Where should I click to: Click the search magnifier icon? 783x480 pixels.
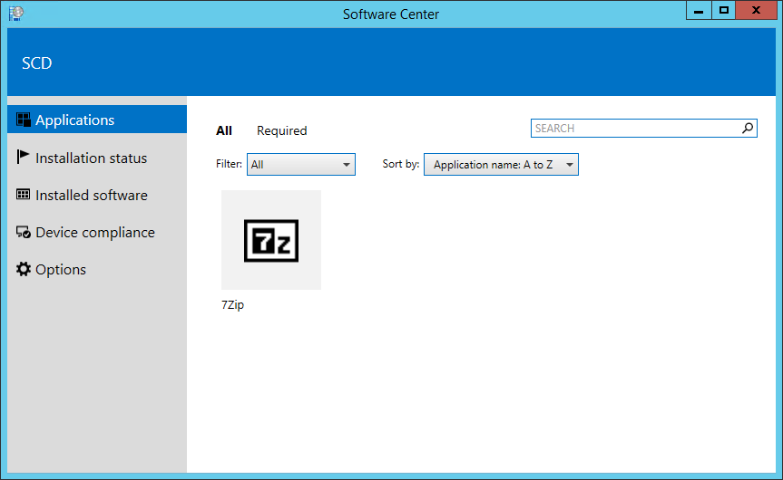[x=748, y=128]
